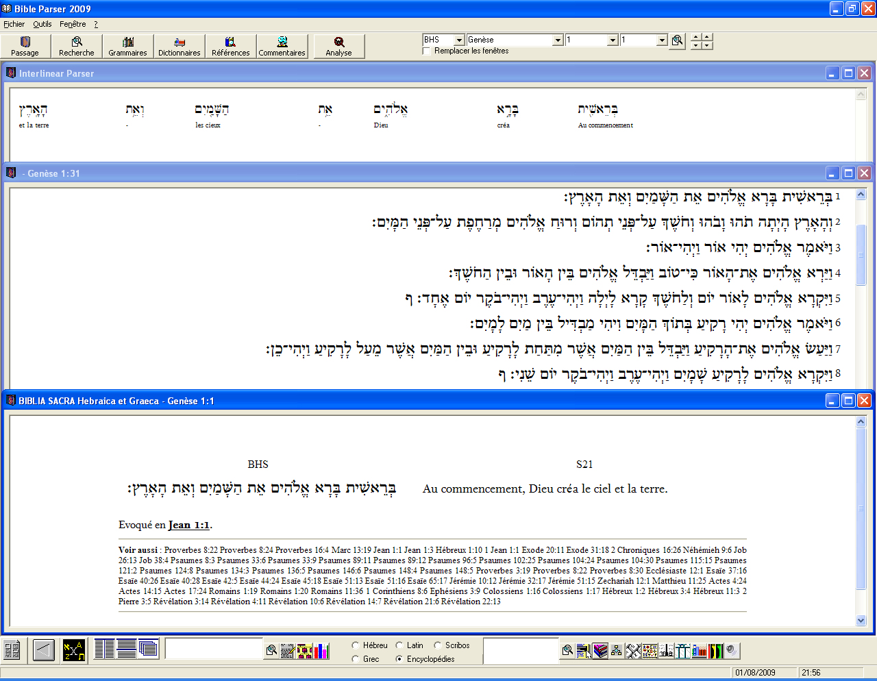Viewport: 877px width, 681px height.
Task: Click scroll-down arrow in BIBLIA SACRA window
Action: (x=861, y=621)
